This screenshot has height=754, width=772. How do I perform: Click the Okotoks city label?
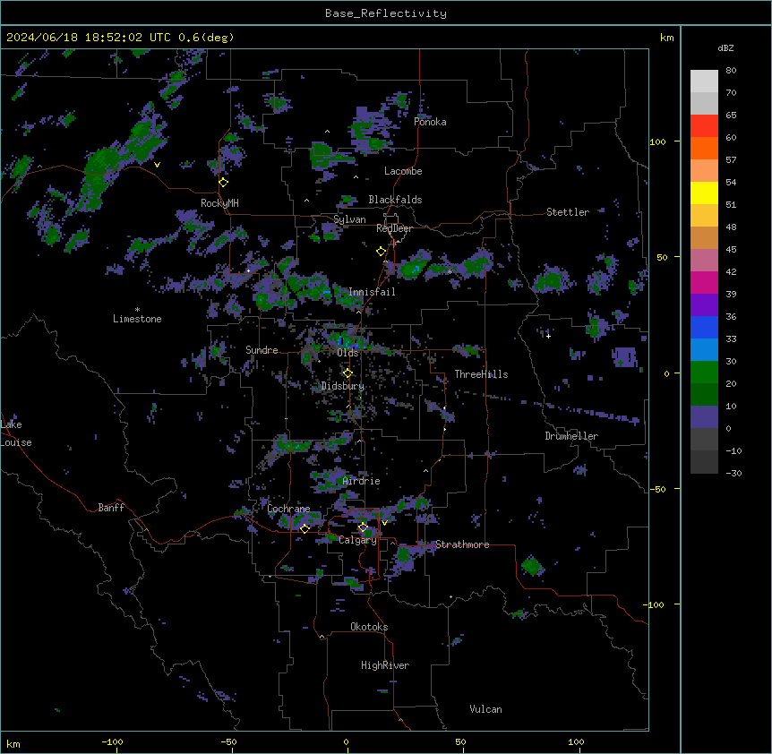[x=369, y=627]
